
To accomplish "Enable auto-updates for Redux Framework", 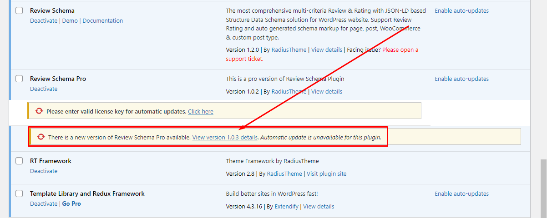I will [462, 193].
